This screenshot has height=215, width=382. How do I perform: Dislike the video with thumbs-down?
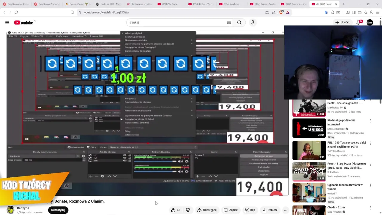(188, 210)
